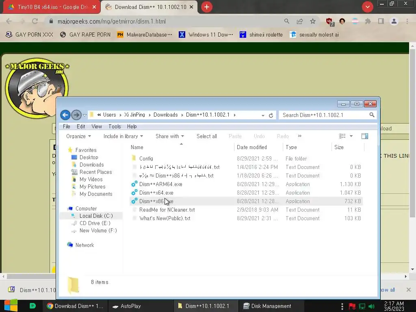
Task: Click the green taskbar icon beside Start
Action: tap(32, 306)
